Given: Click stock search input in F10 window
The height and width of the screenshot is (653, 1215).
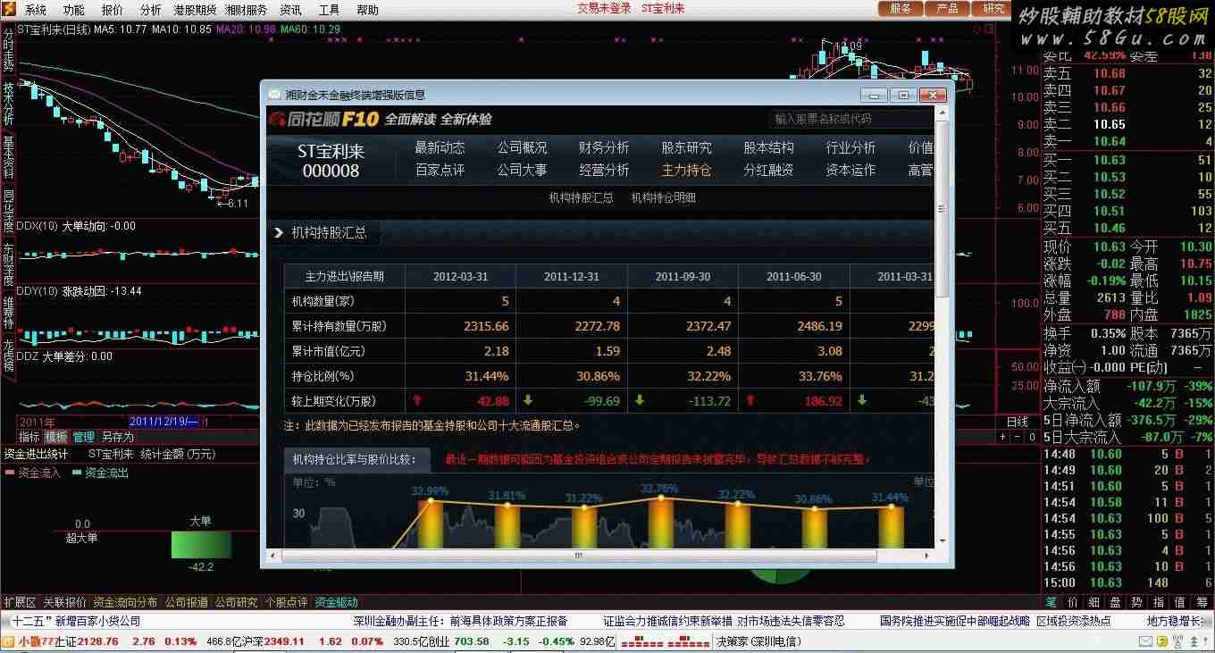Looking at the screenshot, I should (x=850, y=118).
